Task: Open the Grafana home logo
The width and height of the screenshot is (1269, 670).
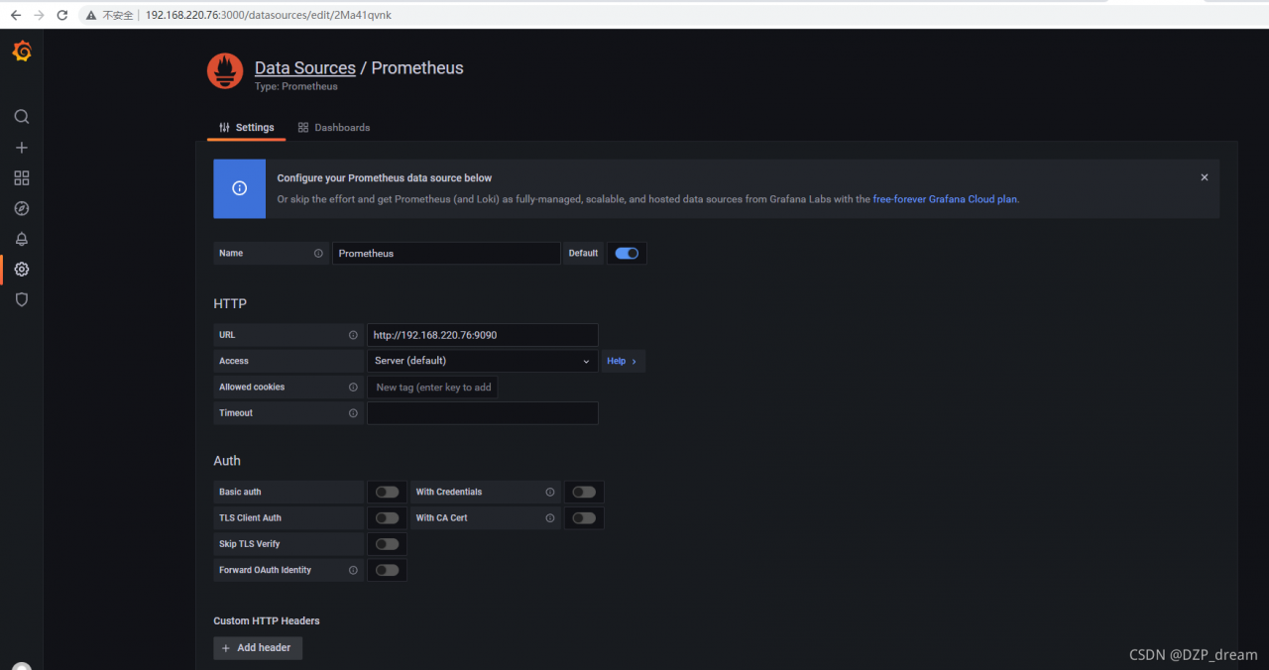Action: [22, 52]
